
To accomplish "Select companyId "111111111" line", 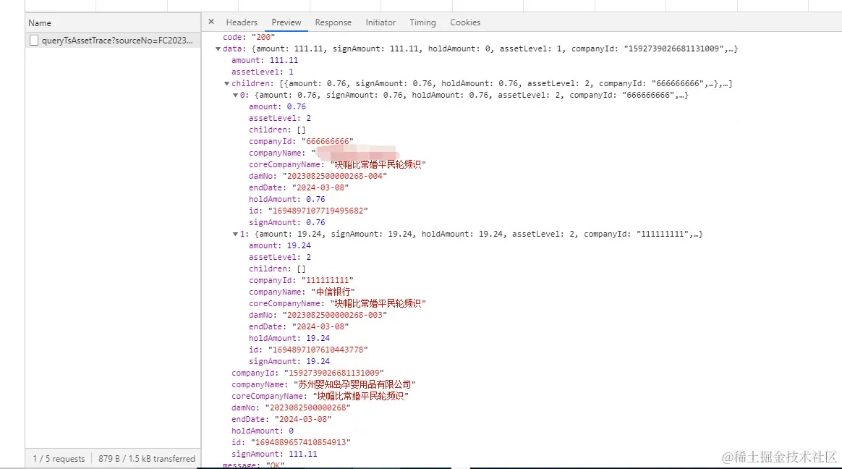I will coord(301,280).
